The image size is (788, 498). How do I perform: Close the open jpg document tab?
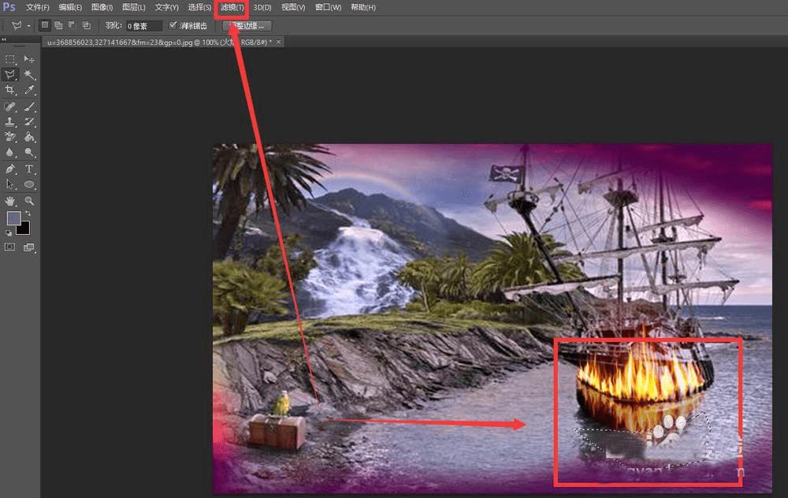coord(278,43)
